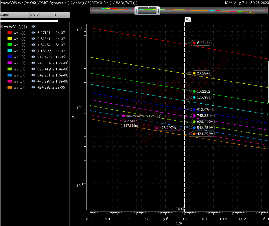This screenshot has height=226, width=269.
Task: Click the Vis column header
Action: click(x=32, y=15)
